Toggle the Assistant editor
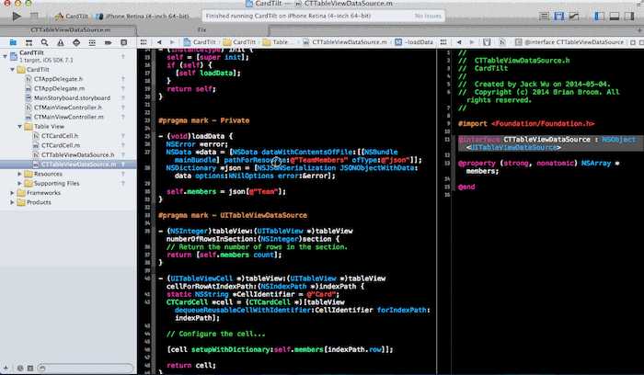The width and height of the screenshot is (644, 375). [x=559, y=16]
